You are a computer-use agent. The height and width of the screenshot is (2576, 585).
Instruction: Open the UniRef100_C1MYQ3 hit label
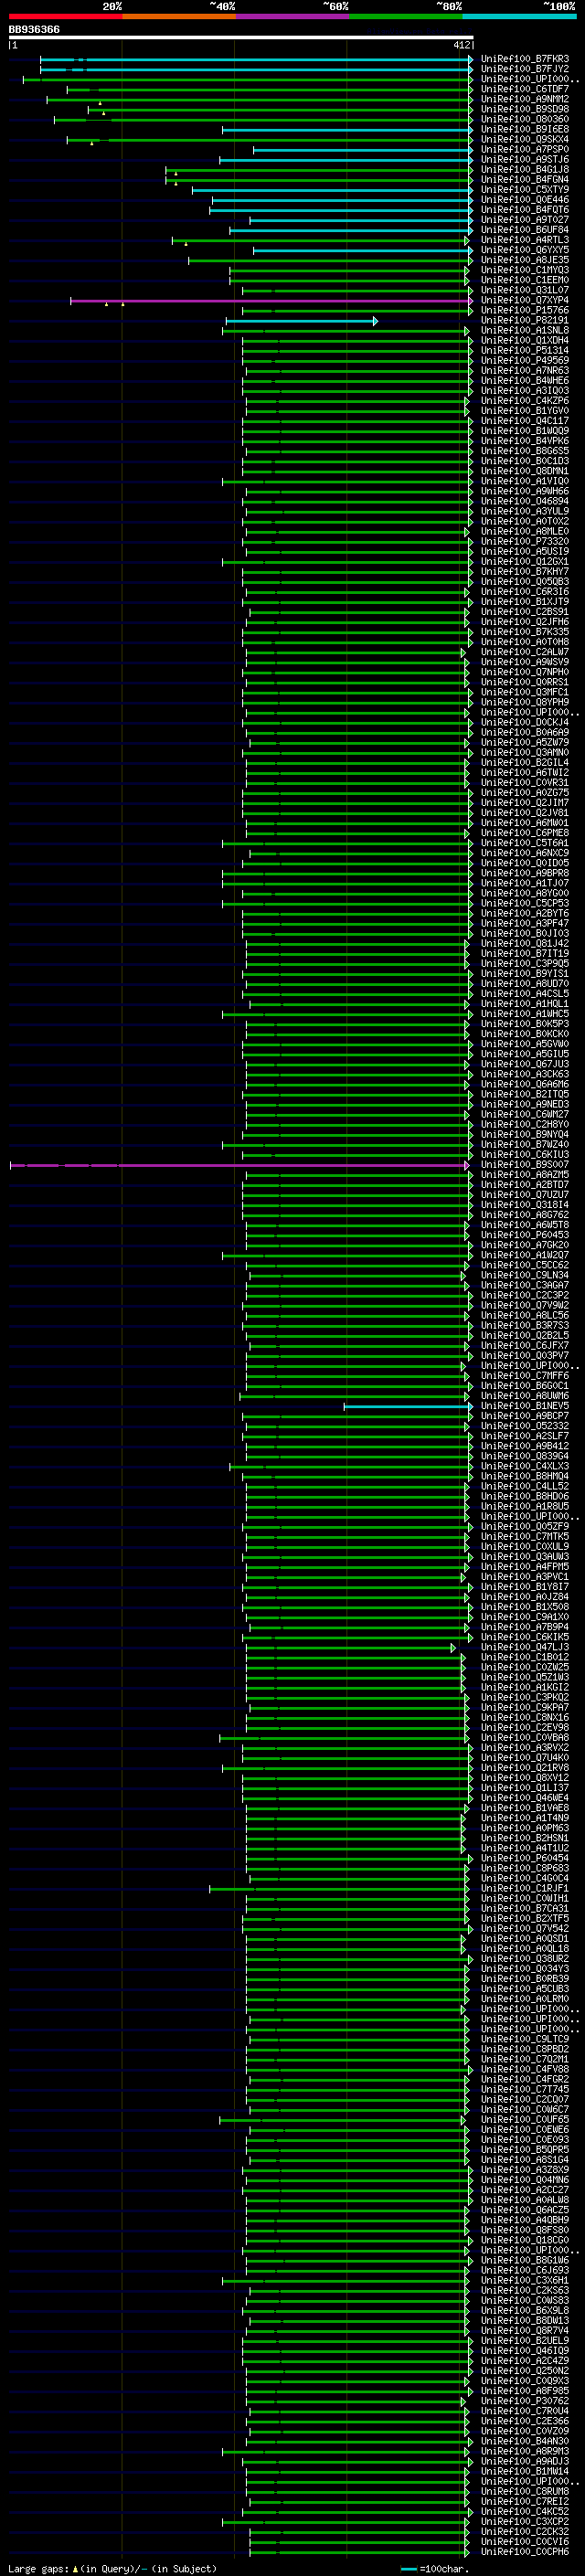(525, 270)
